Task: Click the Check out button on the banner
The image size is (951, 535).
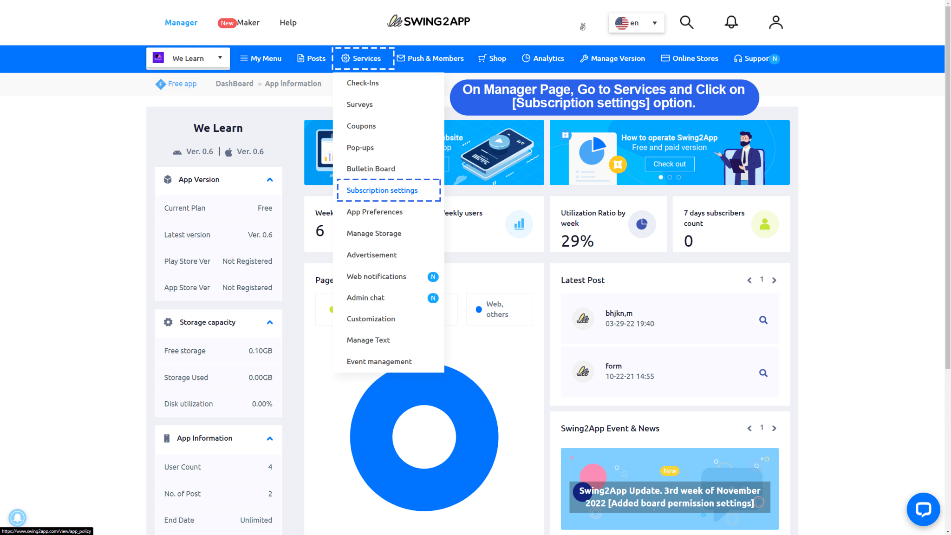Action: [669, 164]
